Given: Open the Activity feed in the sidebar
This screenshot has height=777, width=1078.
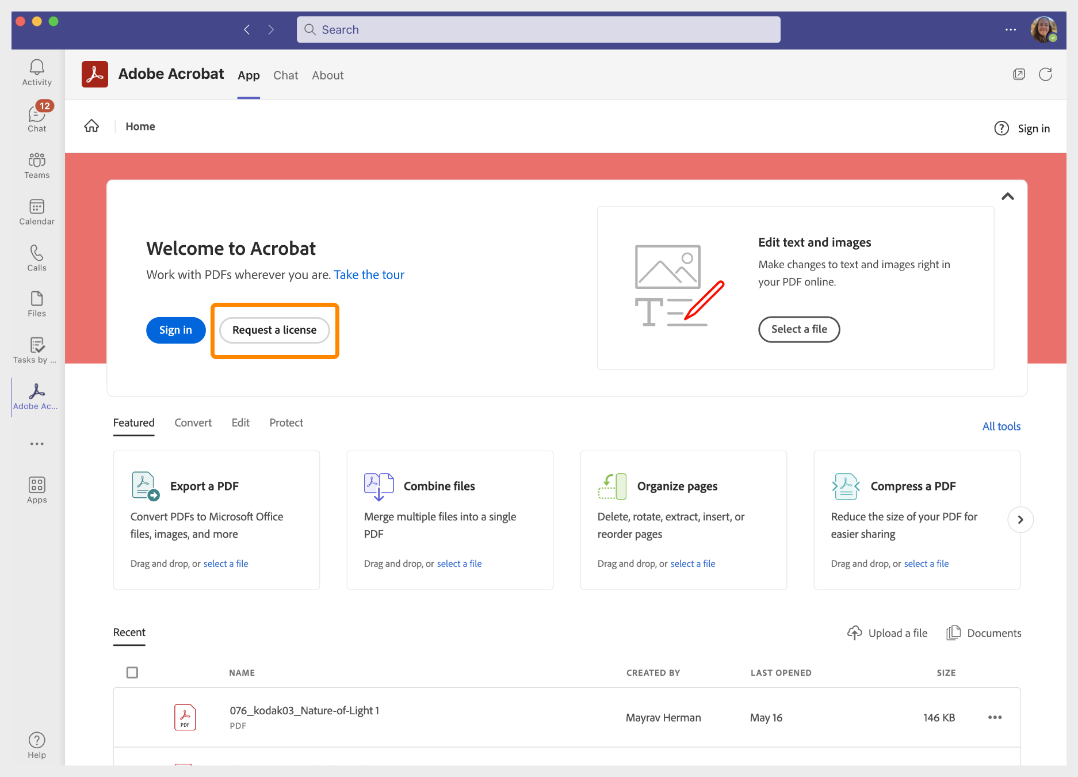Looking at the screenshot, I should point(36,71).
